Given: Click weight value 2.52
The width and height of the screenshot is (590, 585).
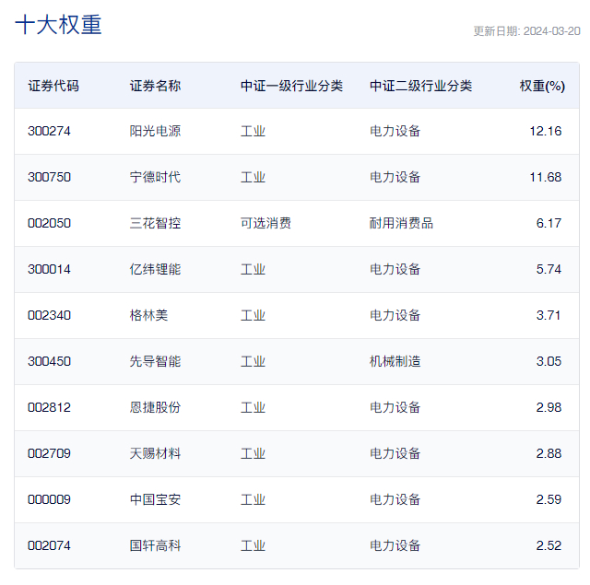Looking at the screenshot, I should pyautogui.click(x=549, y=545).
